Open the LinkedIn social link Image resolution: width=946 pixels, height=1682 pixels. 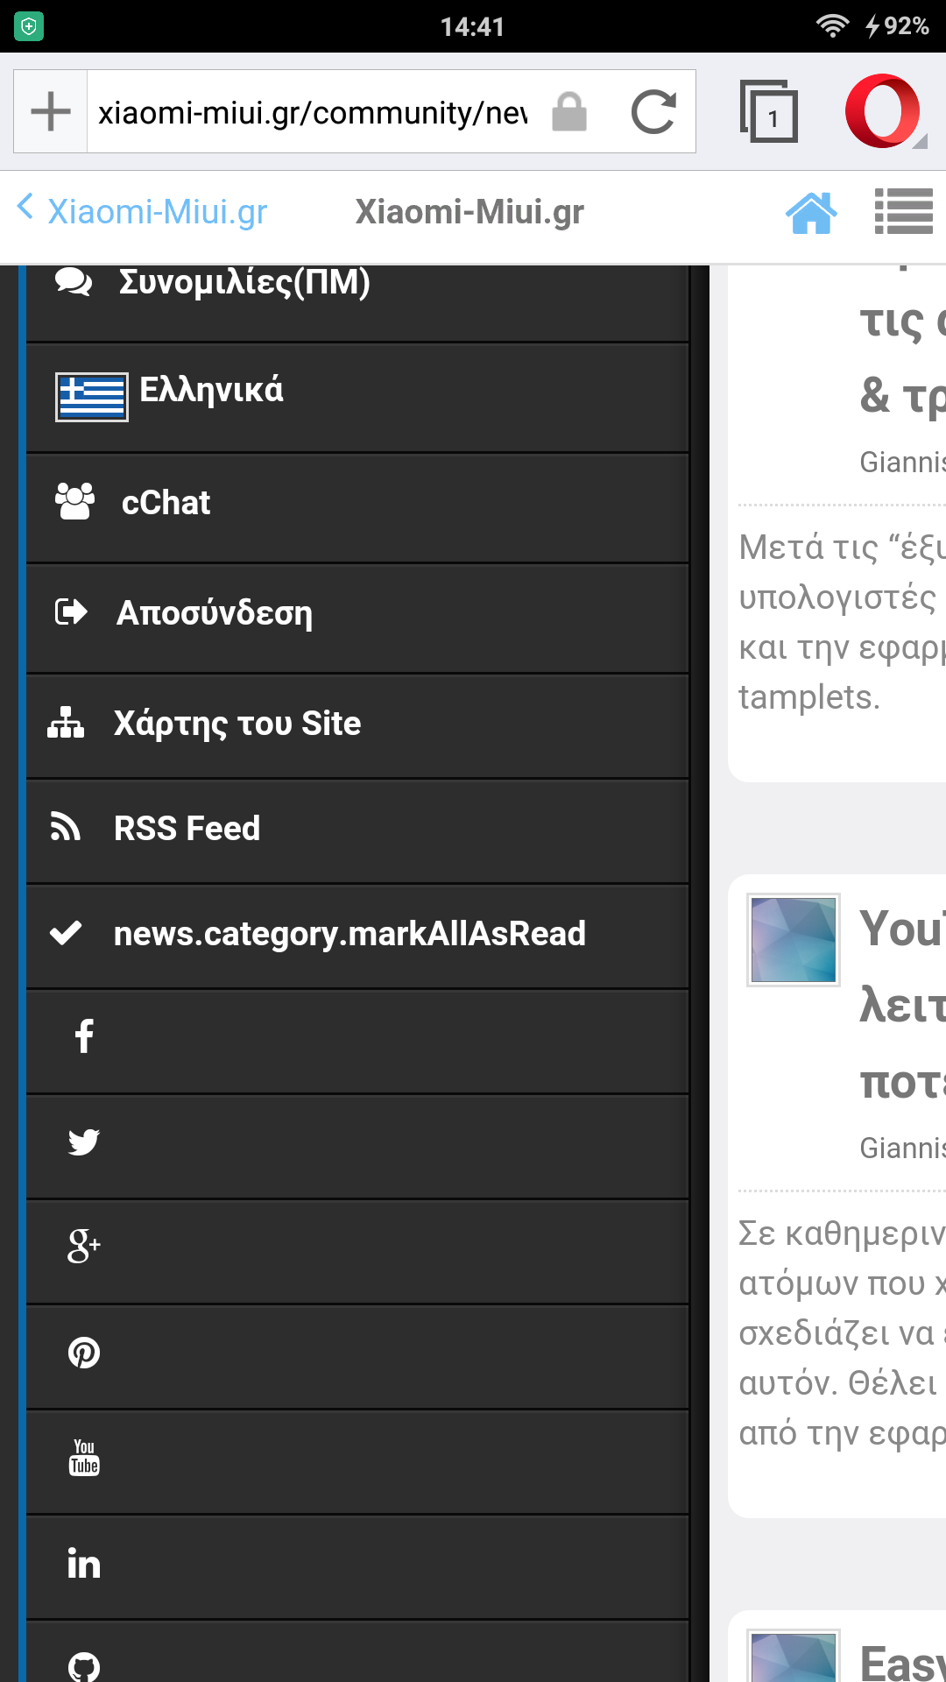(x=84, y=1564)
